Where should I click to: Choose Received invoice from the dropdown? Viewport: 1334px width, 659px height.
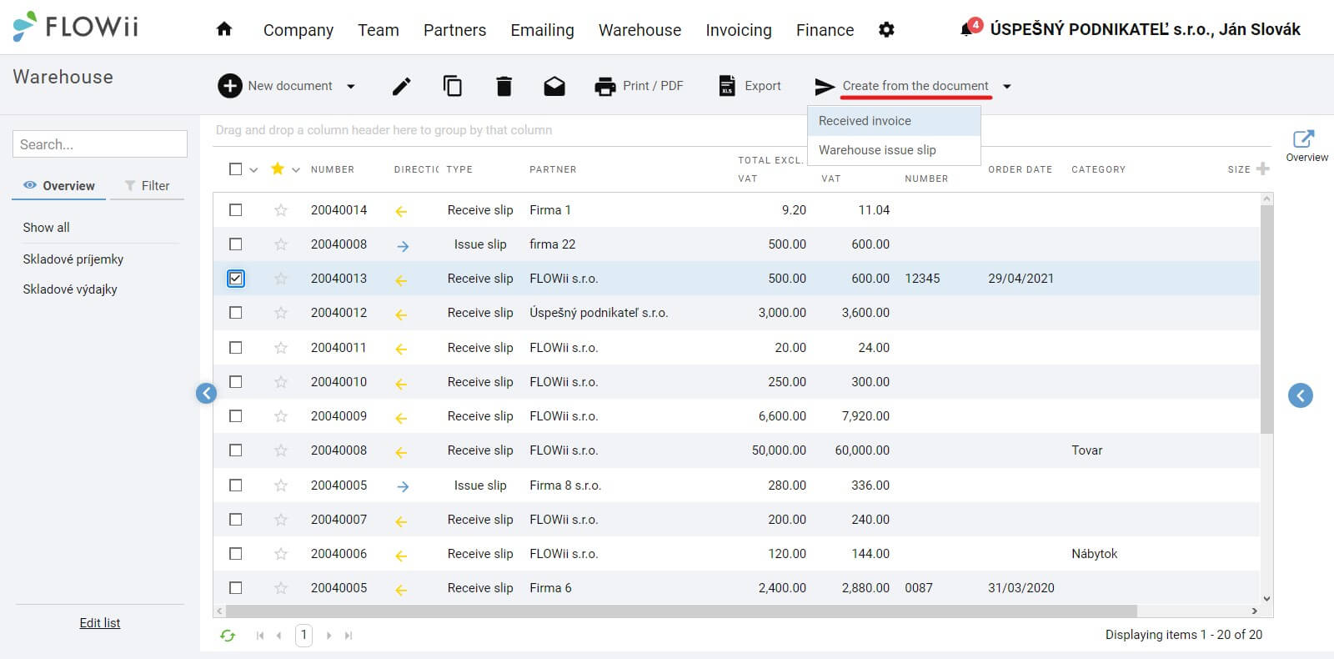pos(894,121)
